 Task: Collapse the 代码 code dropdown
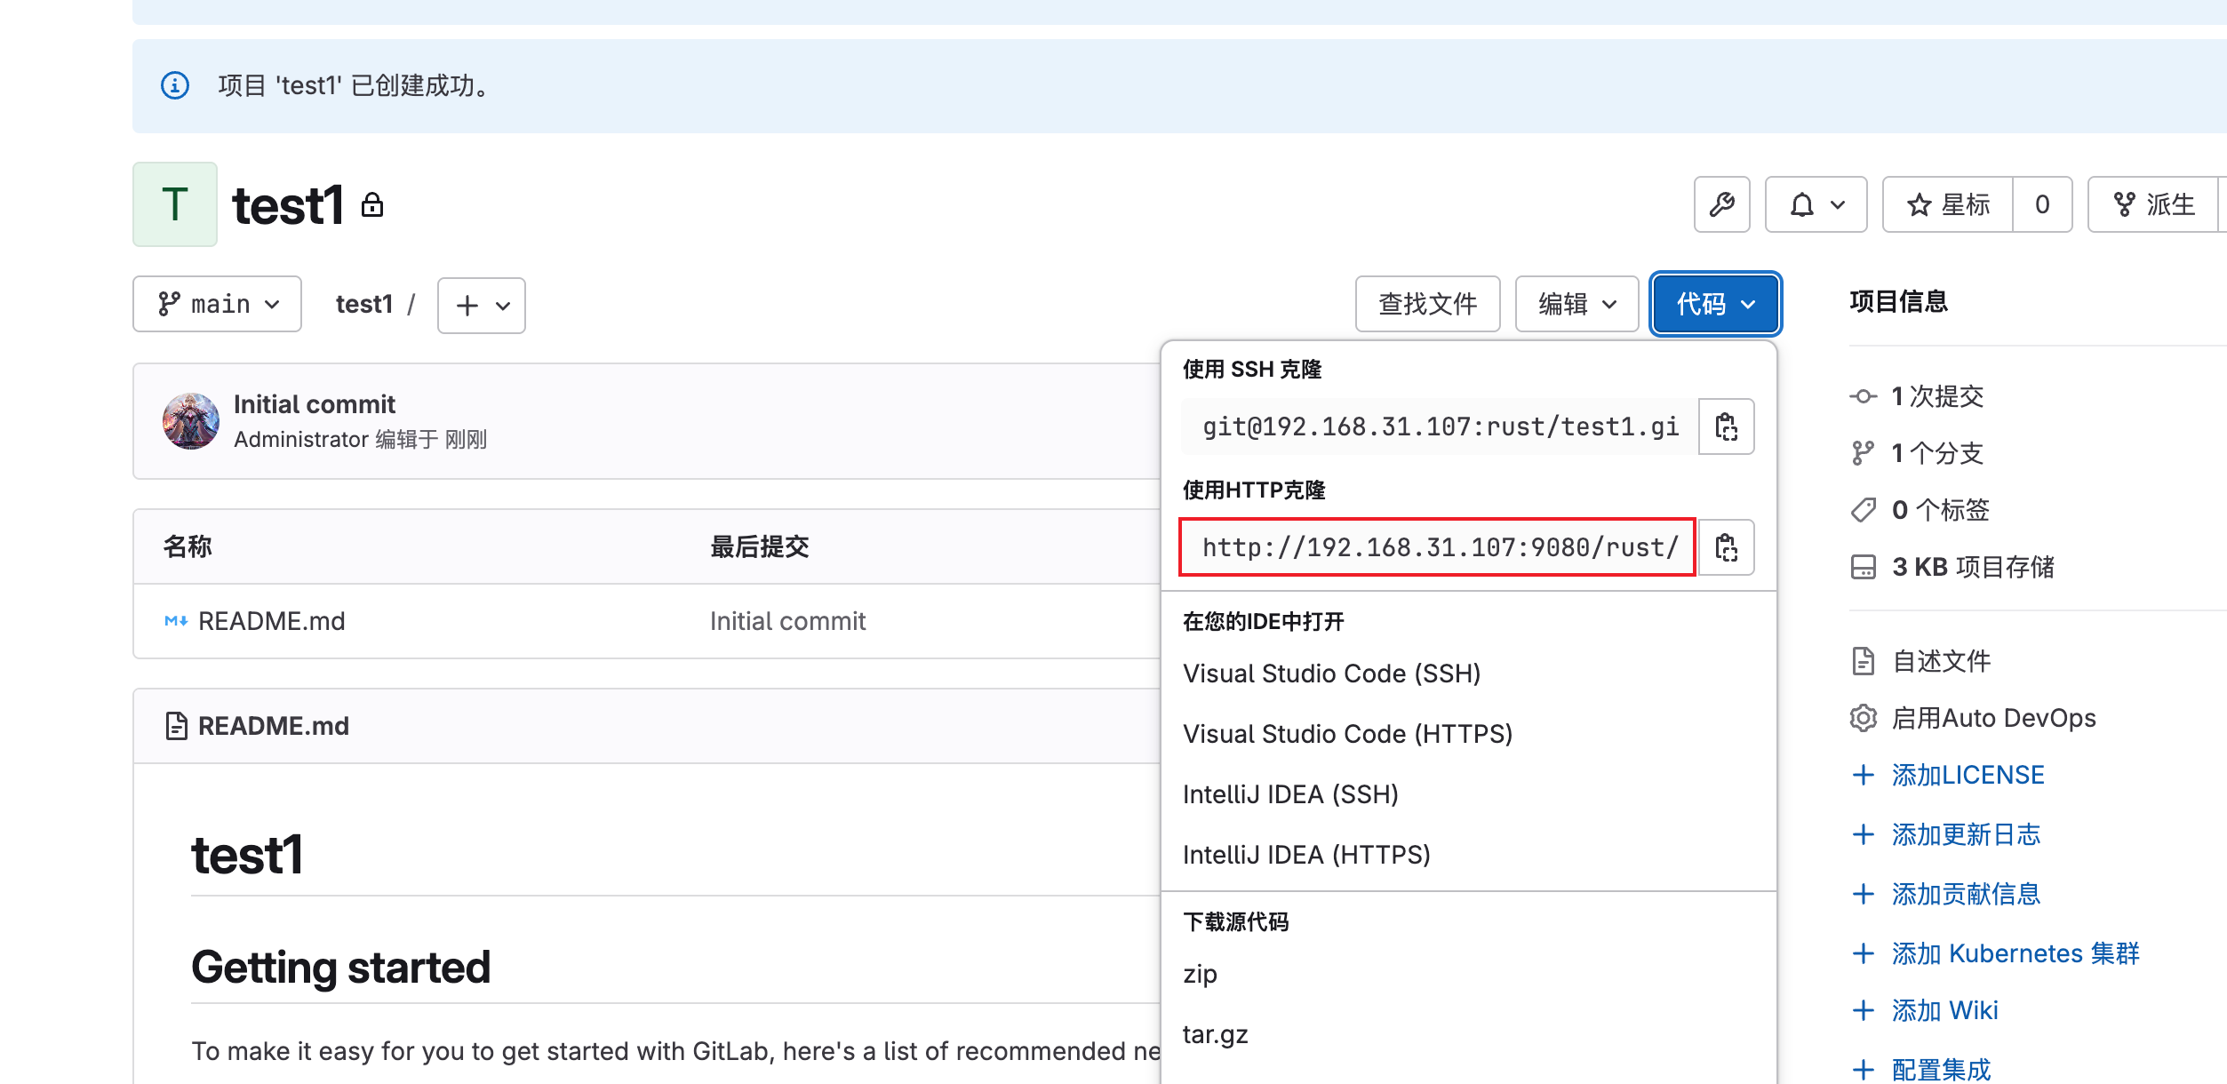point(1715,305)
